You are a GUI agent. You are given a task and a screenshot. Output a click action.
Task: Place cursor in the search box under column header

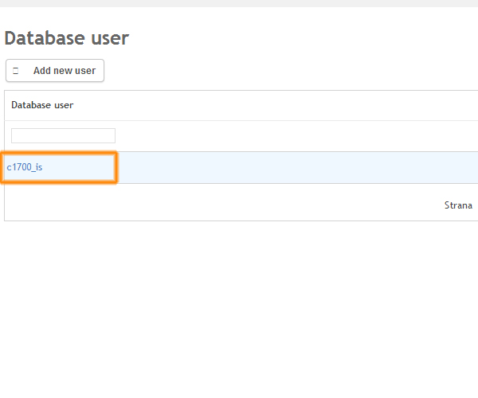pos(63,135)
